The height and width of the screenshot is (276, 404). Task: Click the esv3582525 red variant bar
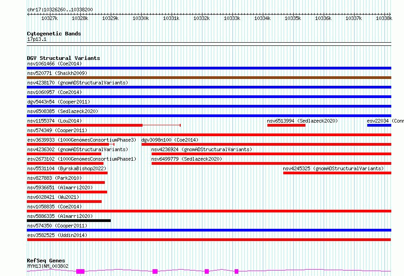coord(209,240)
